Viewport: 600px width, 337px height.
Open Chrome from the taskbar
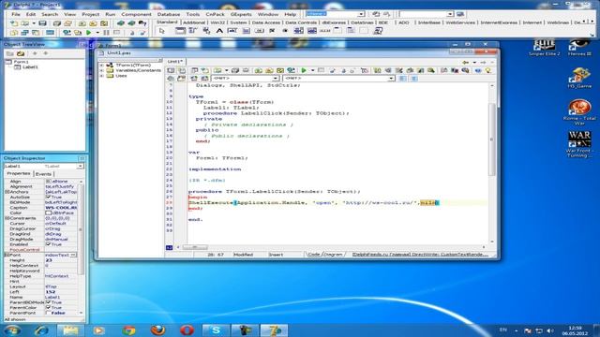[129, 330]
